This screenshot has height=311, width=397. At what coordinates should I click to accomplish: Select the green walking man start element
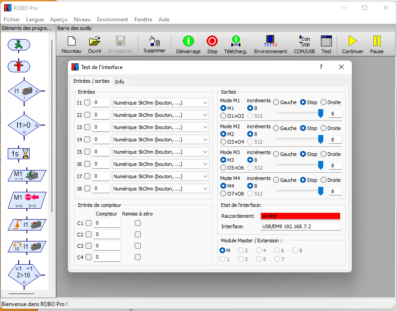pyautogui.click(x=19, y=45)
